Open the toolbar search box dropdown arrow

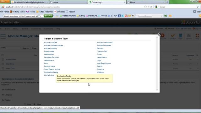(x=43, y=16)
